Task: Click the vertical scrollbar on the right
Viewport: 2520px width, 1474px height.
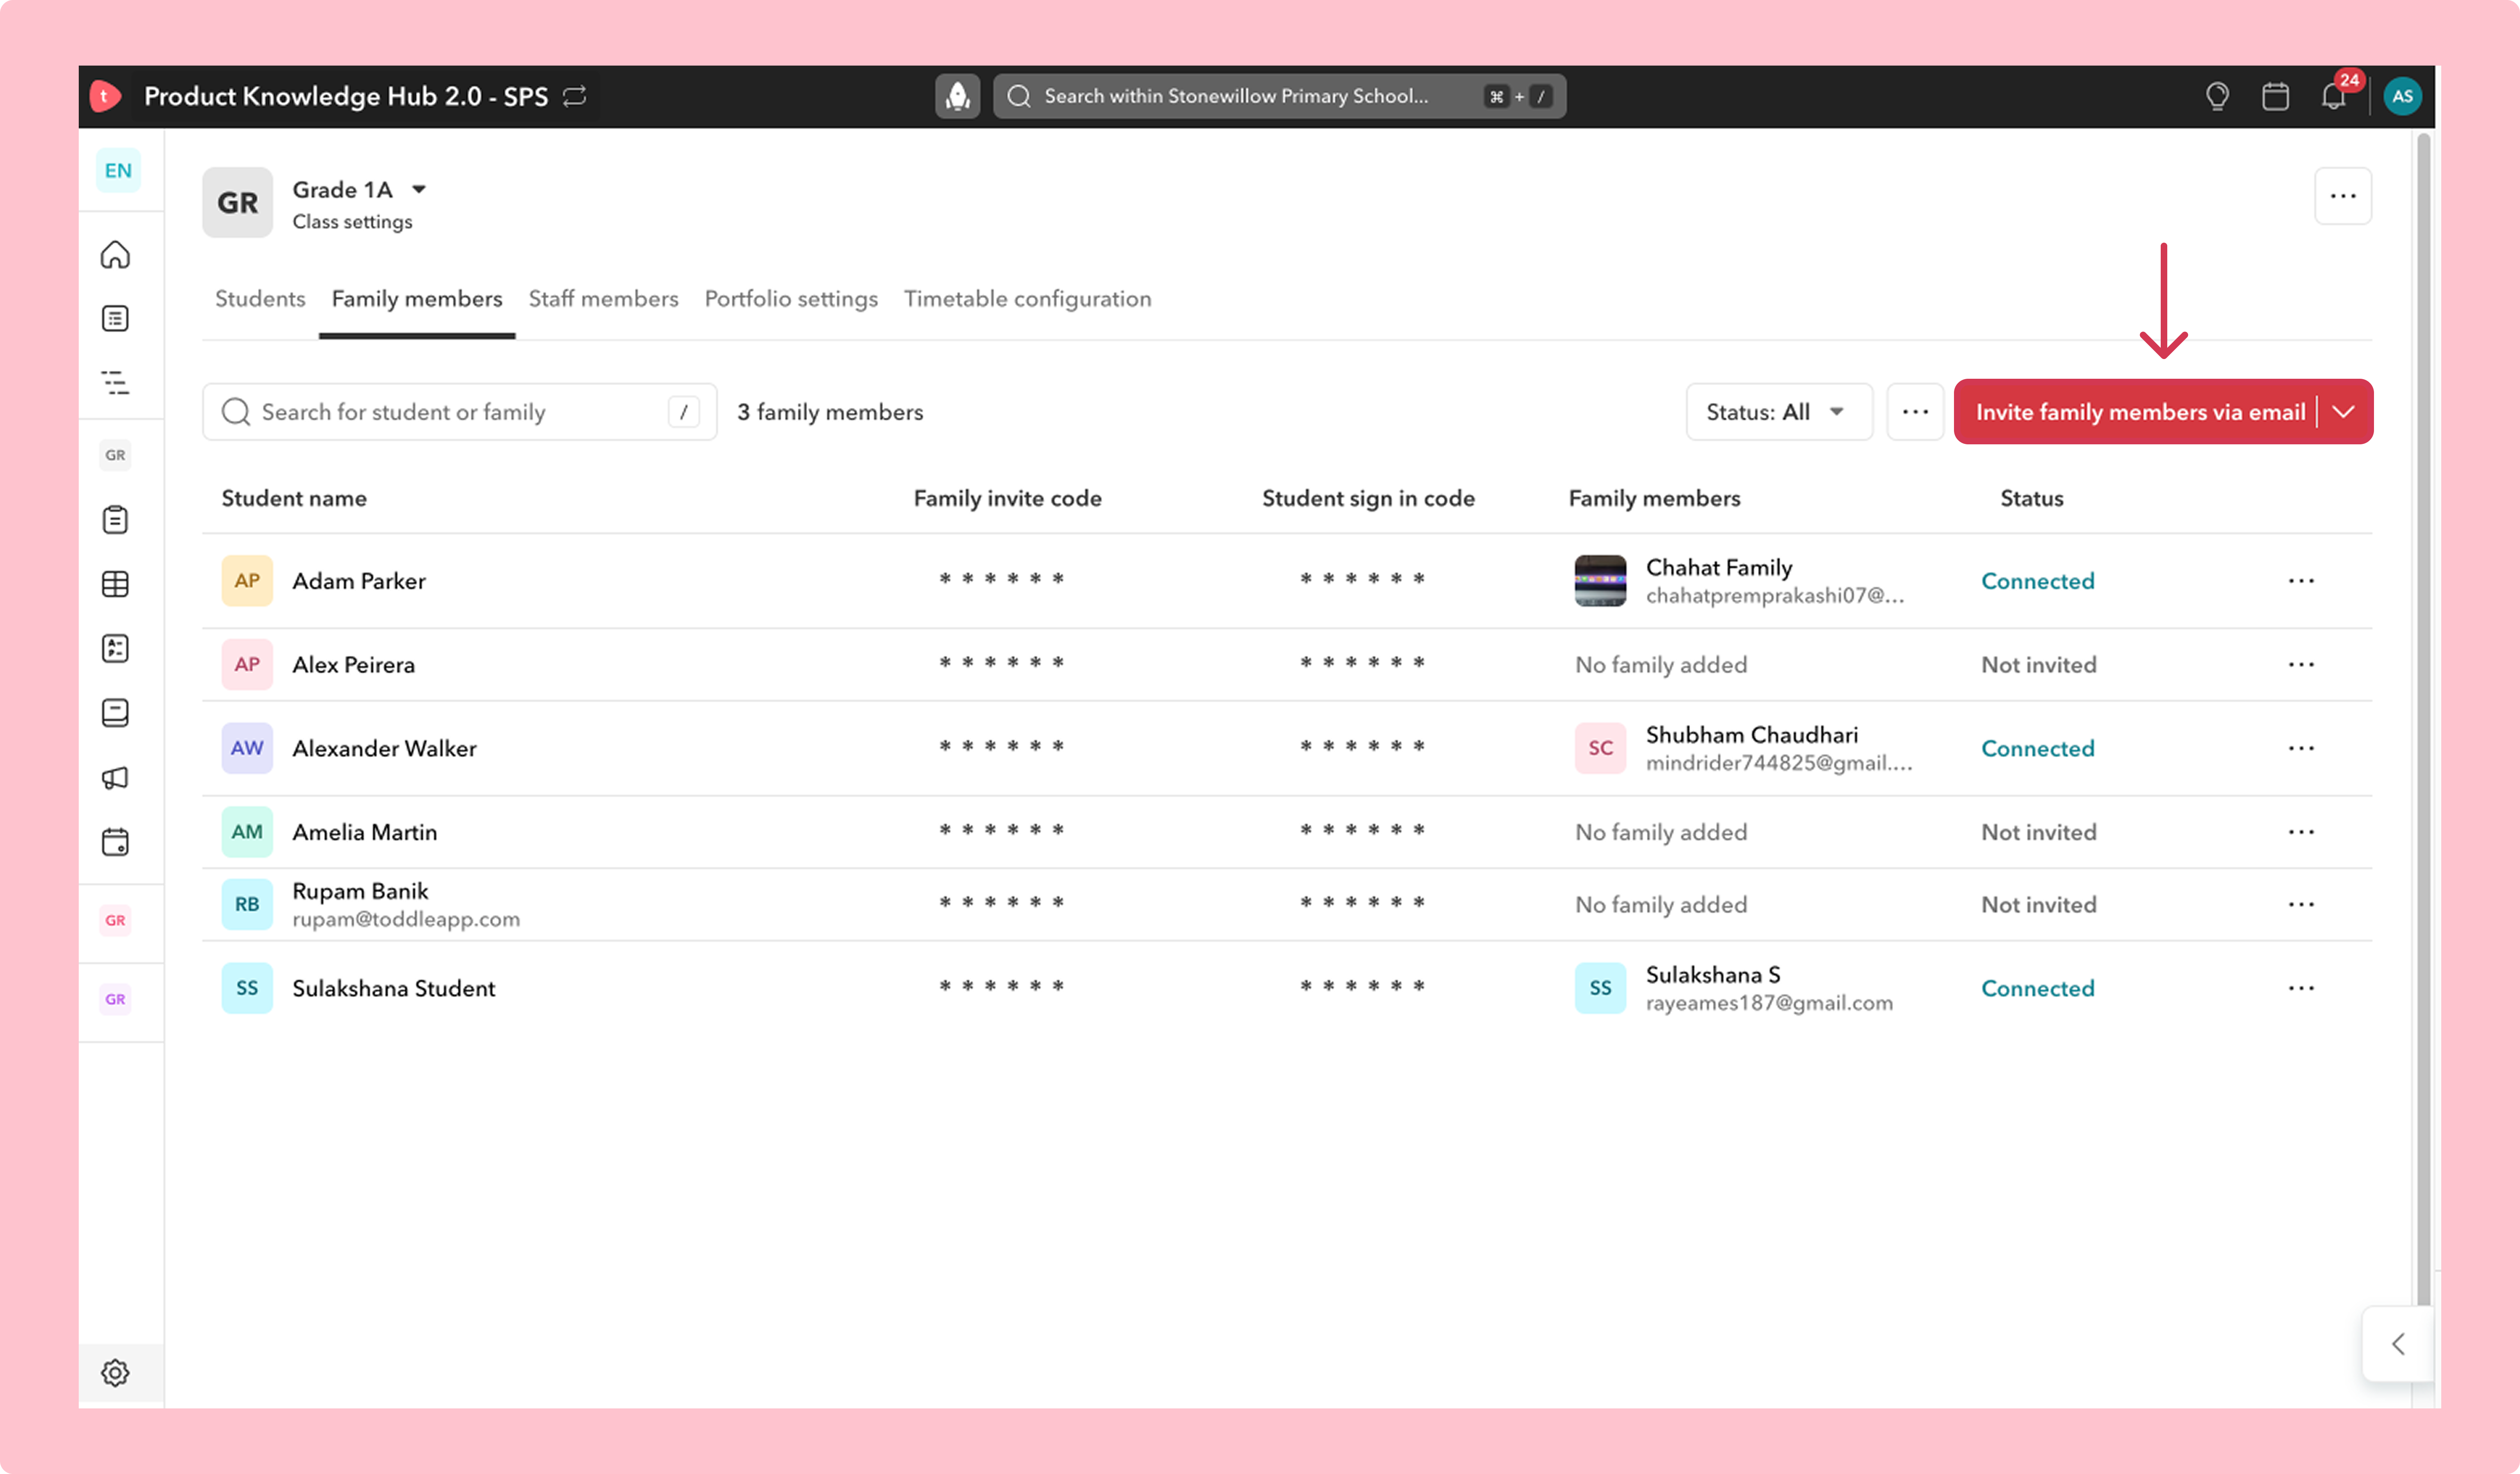Action: pyautogui.click(x=2423, y=719)
